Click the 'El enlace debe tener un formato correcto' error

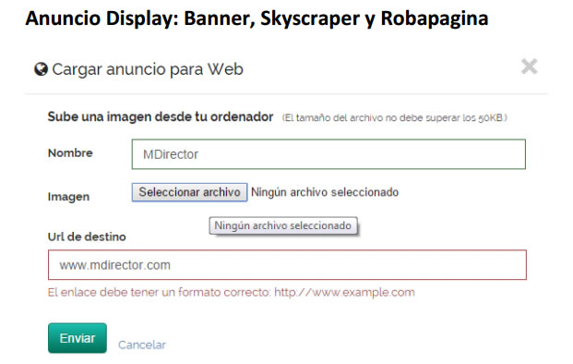232,292
